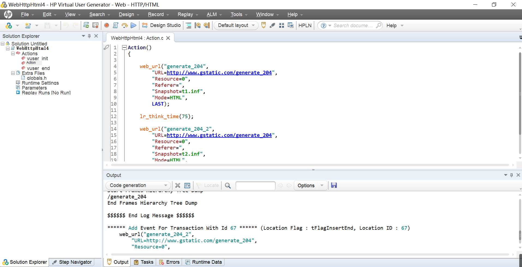Select vuser_end action in tree
The height and width of the screenshot is (267, 522).
coord(38,68)
